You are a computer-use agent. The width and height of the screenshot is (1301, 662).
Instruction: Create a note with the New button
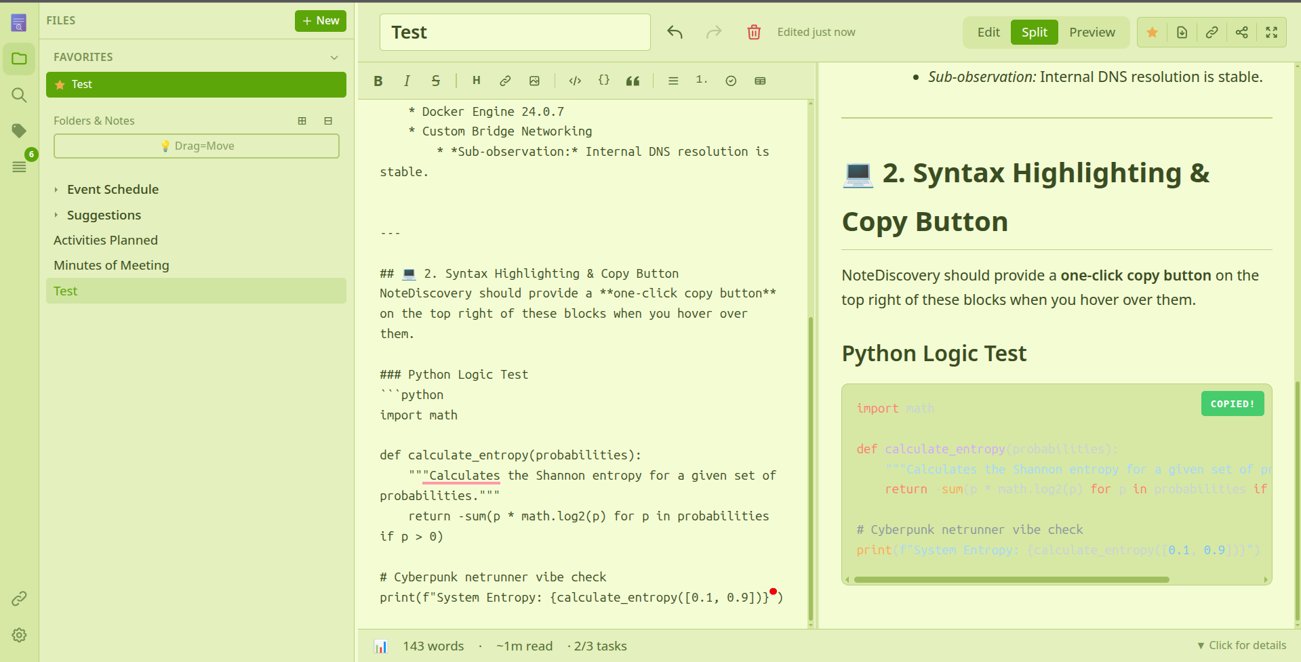click(320, 20)
